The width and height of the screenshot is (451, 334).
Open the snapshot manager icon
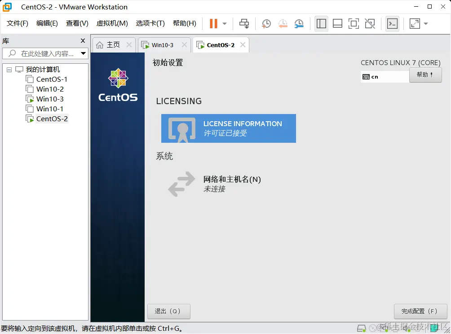299,24
